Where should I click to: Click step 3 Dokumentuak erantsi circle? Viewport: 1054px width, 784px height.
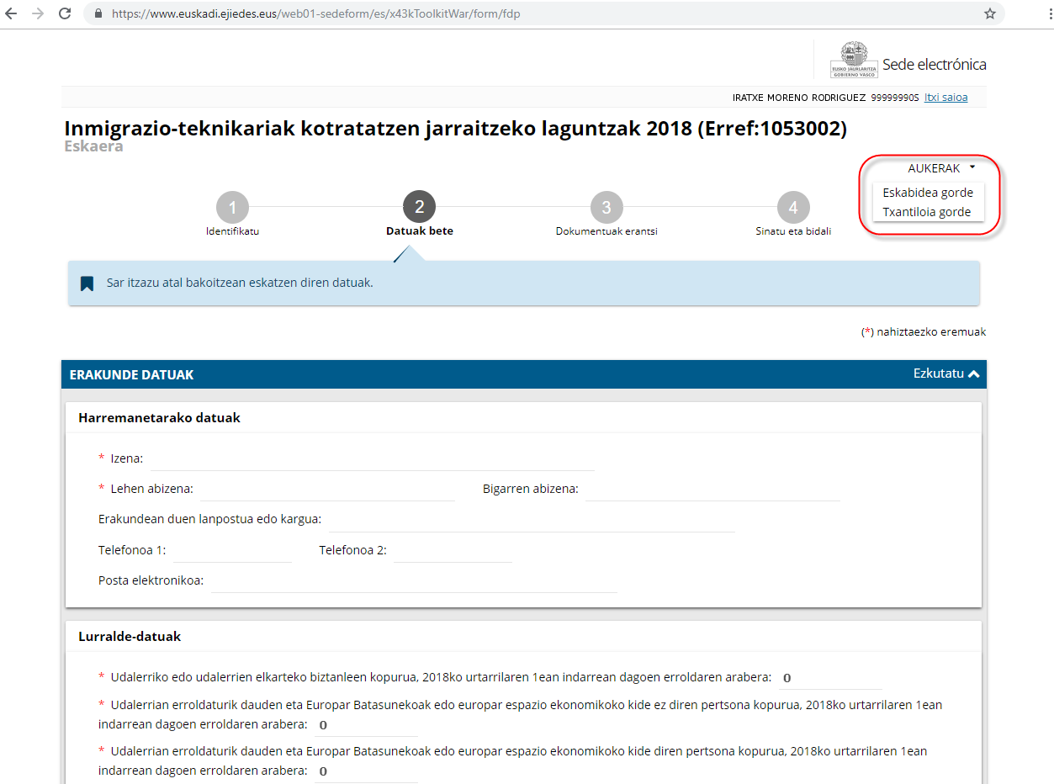[x=606, y=208]
